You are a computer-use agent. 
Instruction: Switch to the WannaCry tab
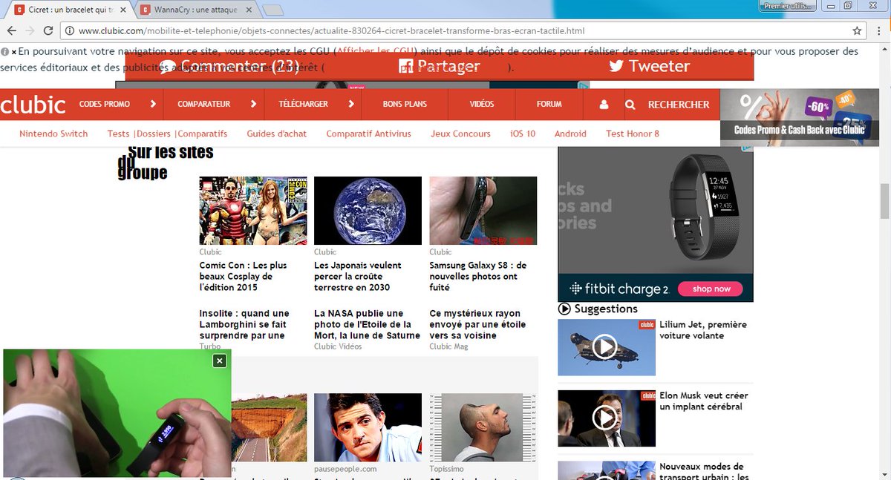(x=197, y=10)
